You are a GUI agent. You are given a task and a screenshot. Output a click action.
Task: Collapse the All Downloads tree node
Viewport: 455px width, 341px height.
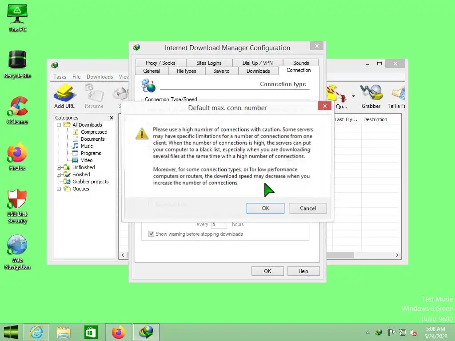pyautogui.click(x=59, y=125)
